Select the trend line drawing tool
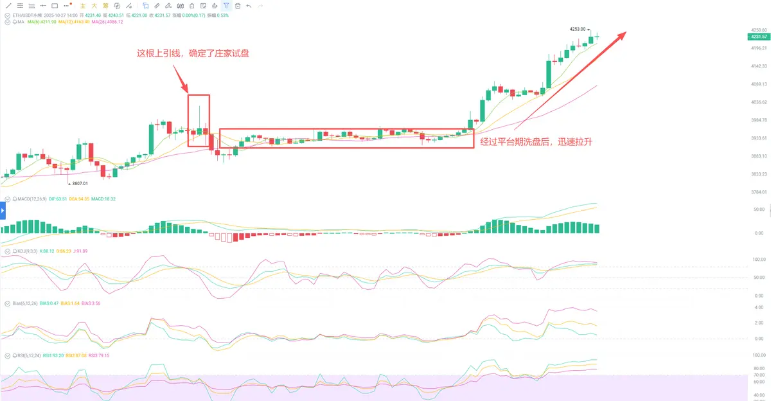The image size is (771, 401). (x=8, y=6)
